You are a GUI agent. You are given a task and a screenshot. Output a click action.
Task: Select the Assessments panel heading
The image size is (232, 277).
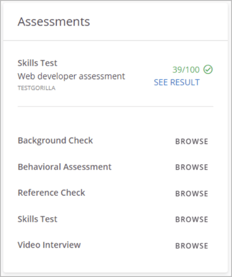pyautogui.click(x=54, y=21)
